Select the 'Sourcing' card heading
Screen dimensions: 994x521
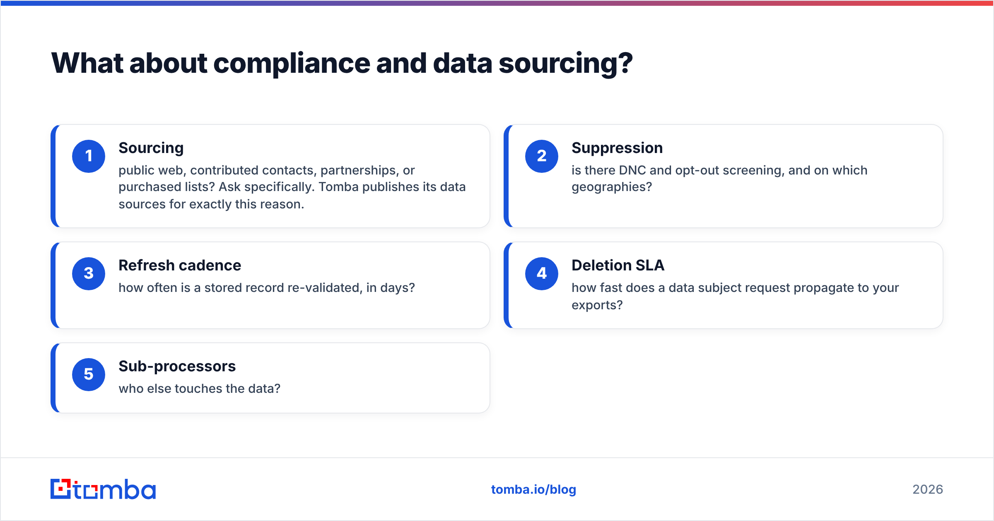pos(151,148)
